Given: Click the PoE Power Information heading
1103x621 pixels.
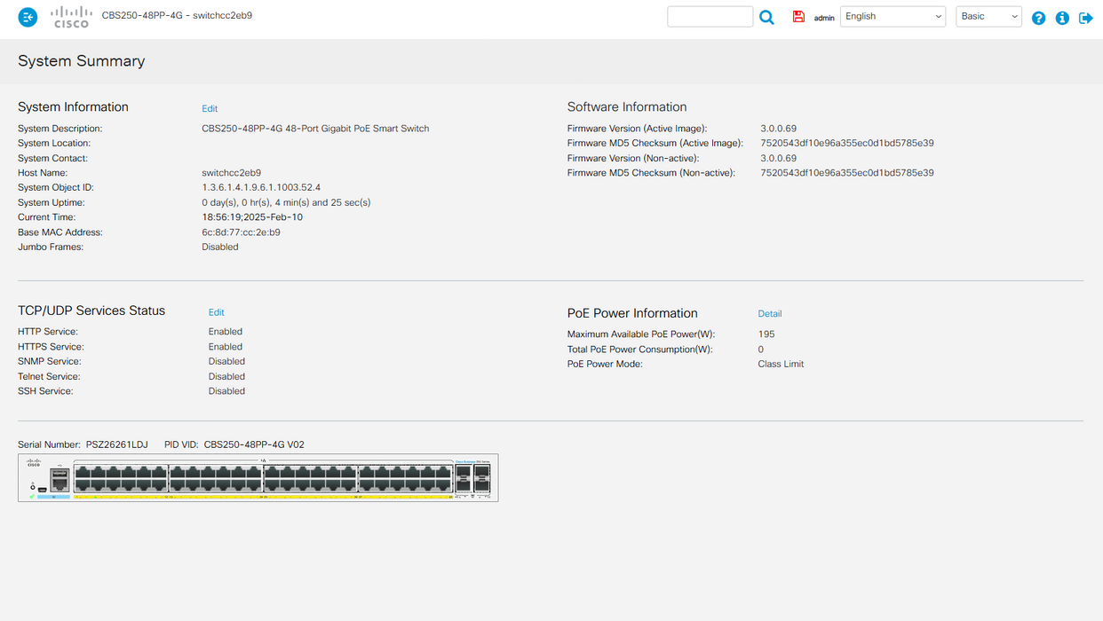Looking at the screenshot, I should point(632,314).
